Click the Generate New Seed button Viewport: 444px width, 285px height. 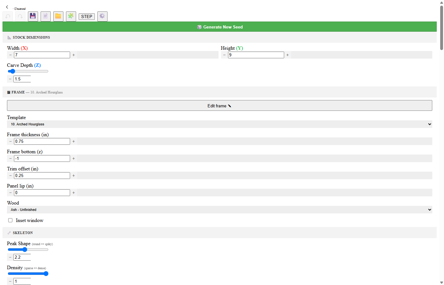click(x=219, y=27)
